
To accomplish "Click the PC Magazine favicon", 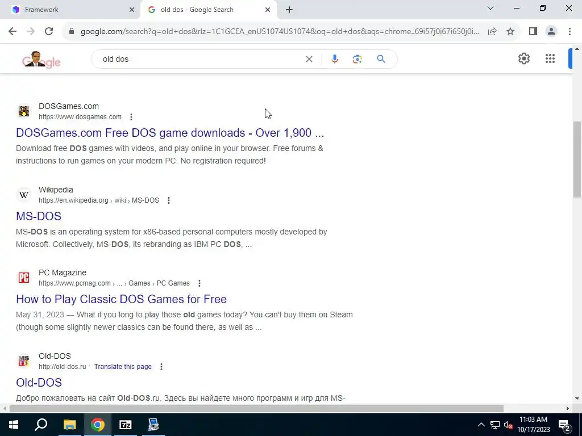I will [x=24, y=278].
